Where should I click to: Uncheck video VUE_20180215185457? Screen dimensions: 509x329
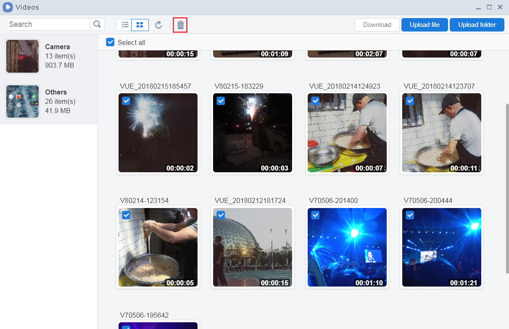[126, 101]
